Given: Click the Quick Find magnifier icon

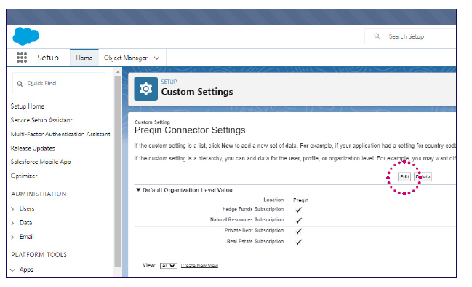Looking at the screenshot, I should 20,84.
